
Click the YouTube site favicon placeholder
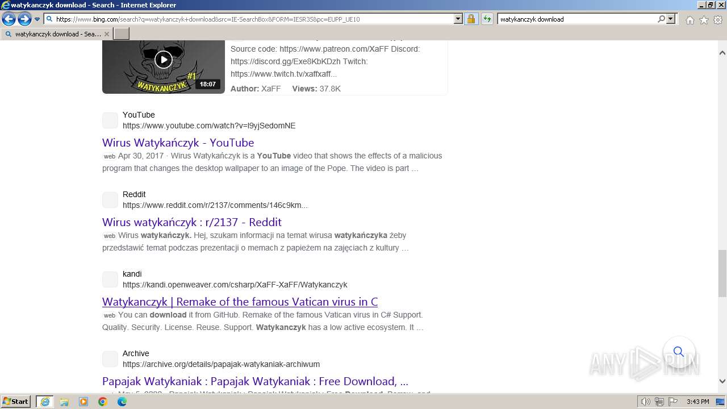pyautogui.click(x=110, y=120)
